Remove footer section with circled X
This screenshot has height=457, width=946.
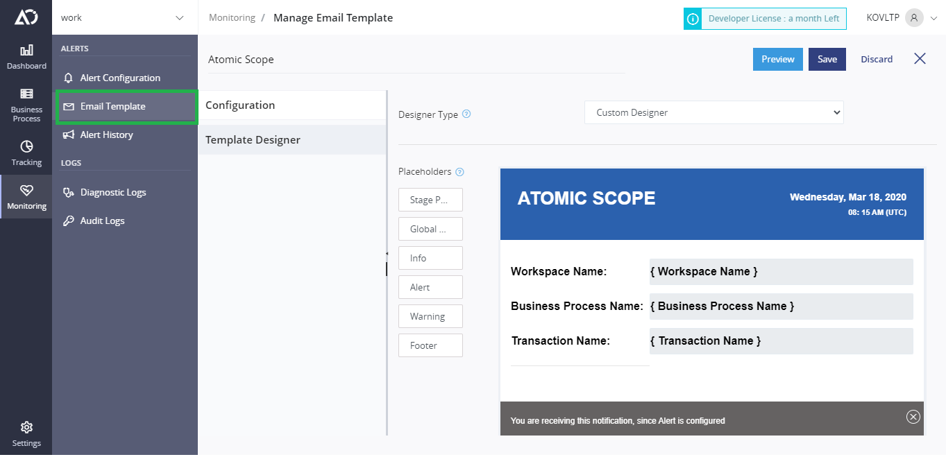913,416
